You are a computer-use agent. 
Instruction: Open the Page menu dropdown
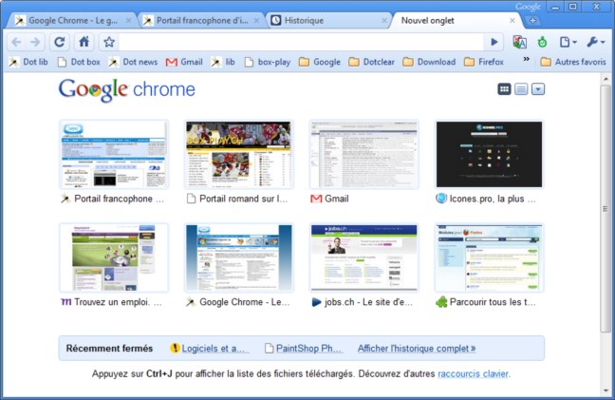click(568, 42)
